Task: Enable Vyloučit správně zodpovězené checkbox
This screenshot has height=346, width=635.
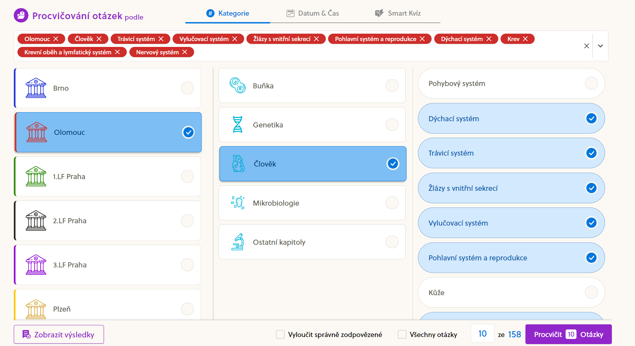Action: coord(280,334)
